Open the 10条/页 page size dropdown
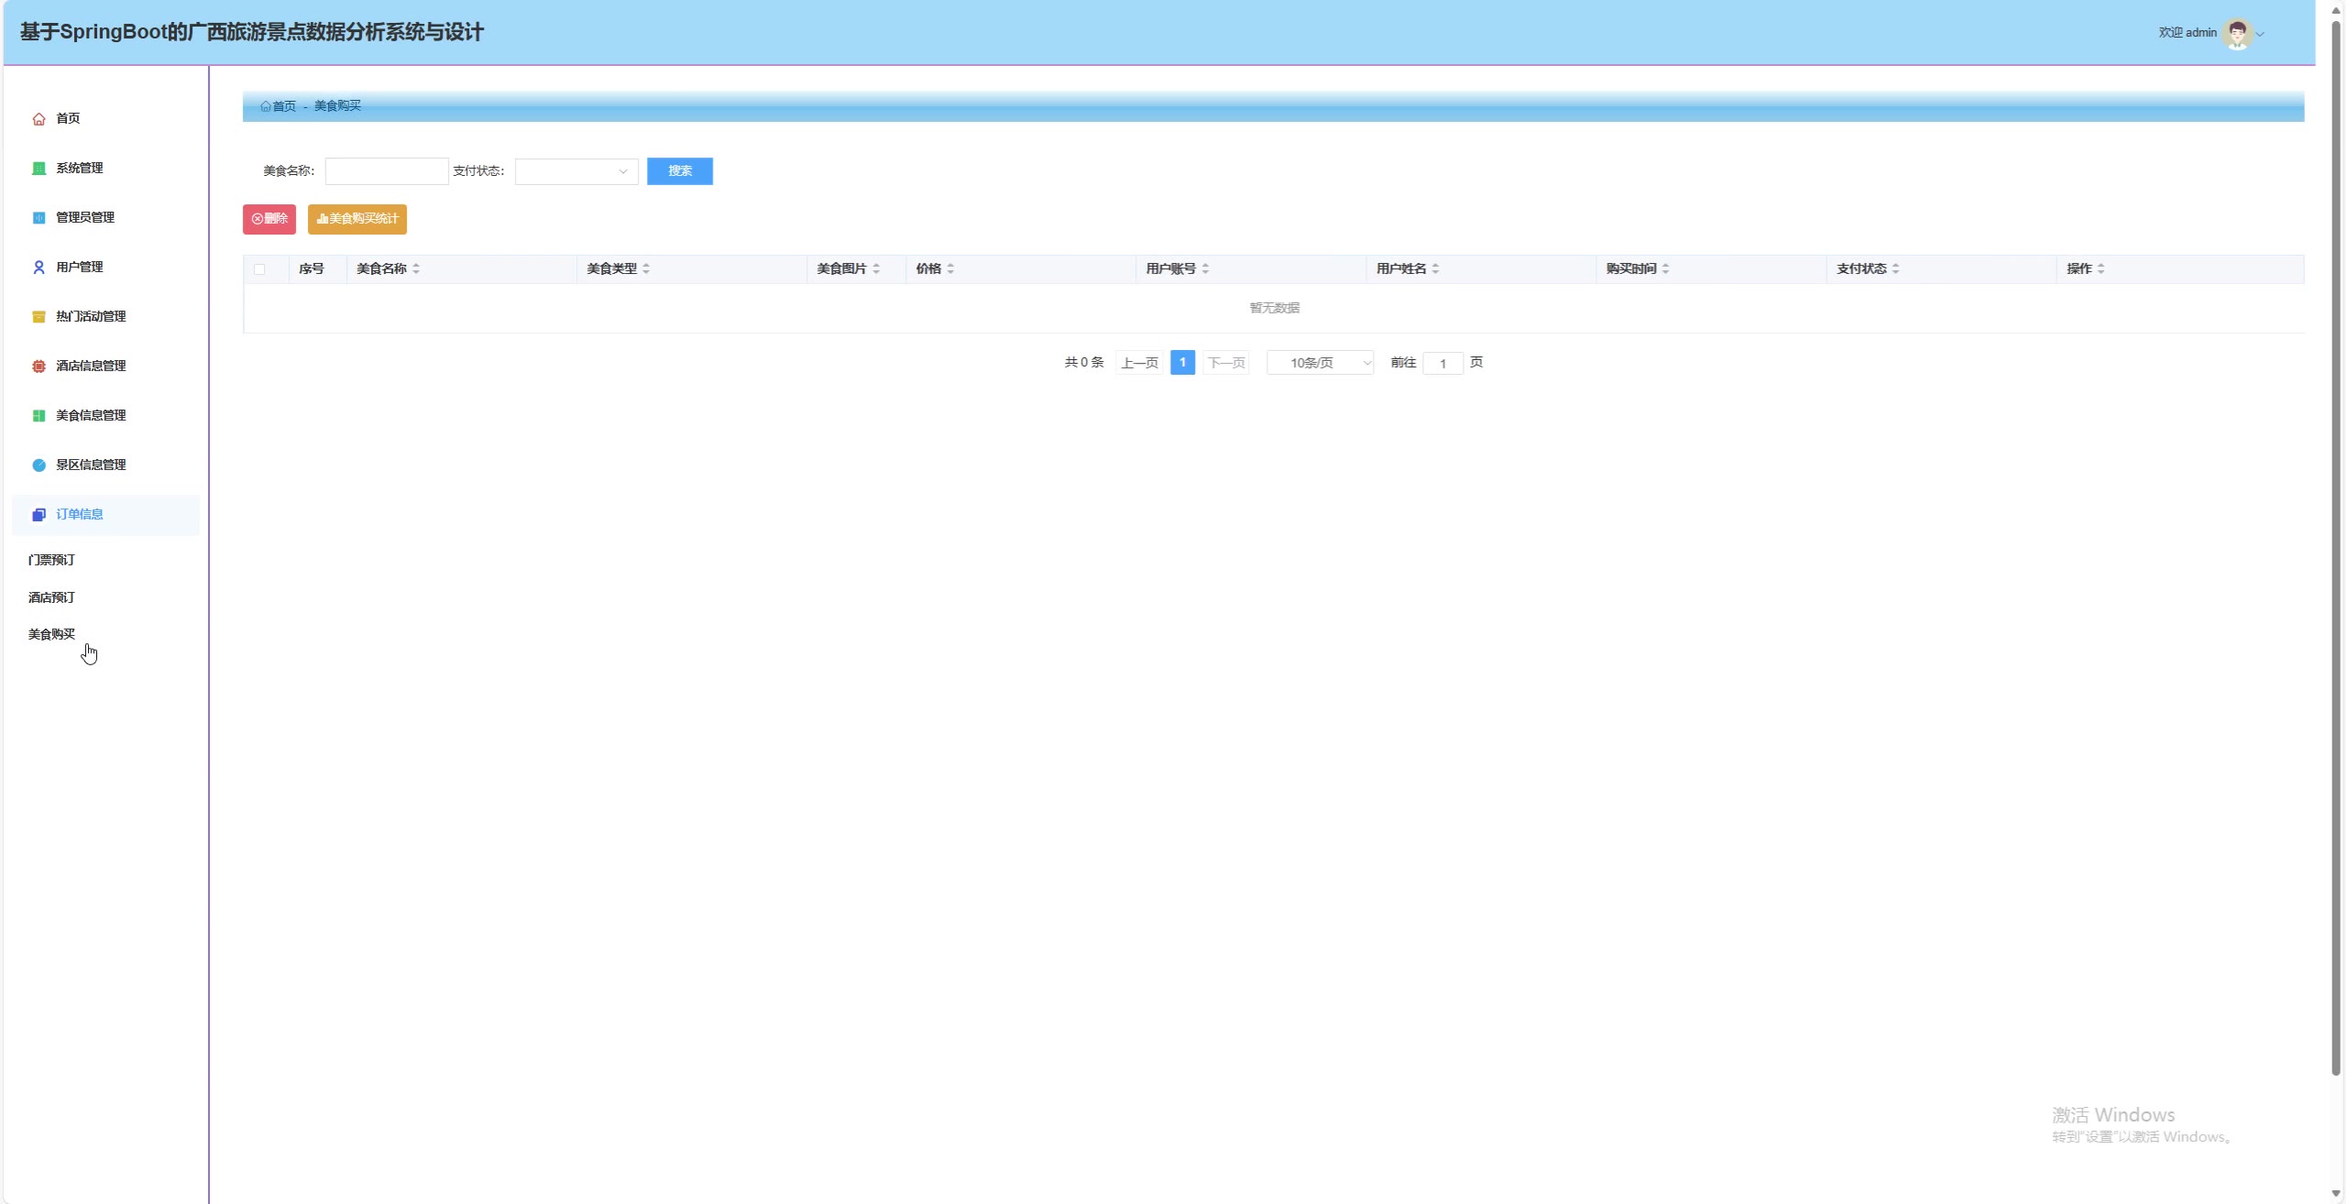The image size is (2346, 1204). 1320,364
